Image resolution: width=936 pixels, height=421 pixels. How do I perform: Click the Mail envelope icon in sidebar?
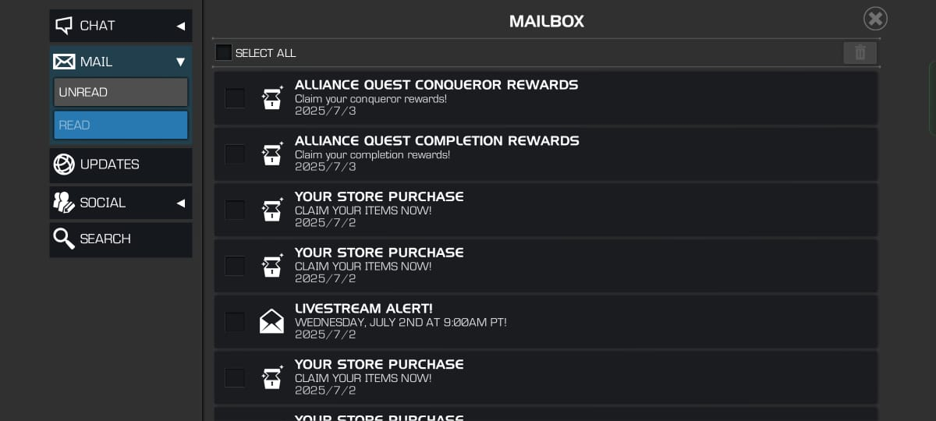(x=64, y=62)
